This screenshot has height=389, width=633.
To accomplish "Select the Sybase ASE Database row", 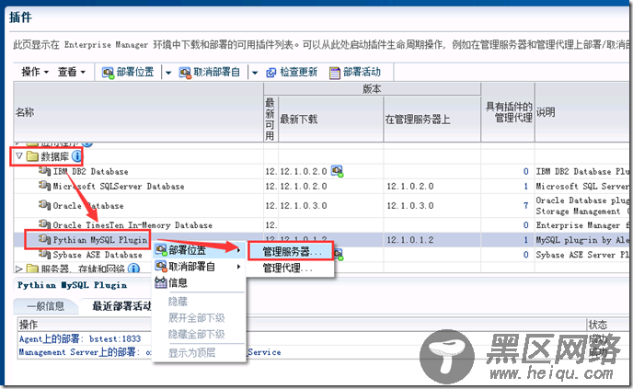I will [x=321, y=255].
